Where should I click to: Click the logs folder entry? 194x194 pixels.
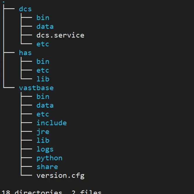click(x=45, y=149)
